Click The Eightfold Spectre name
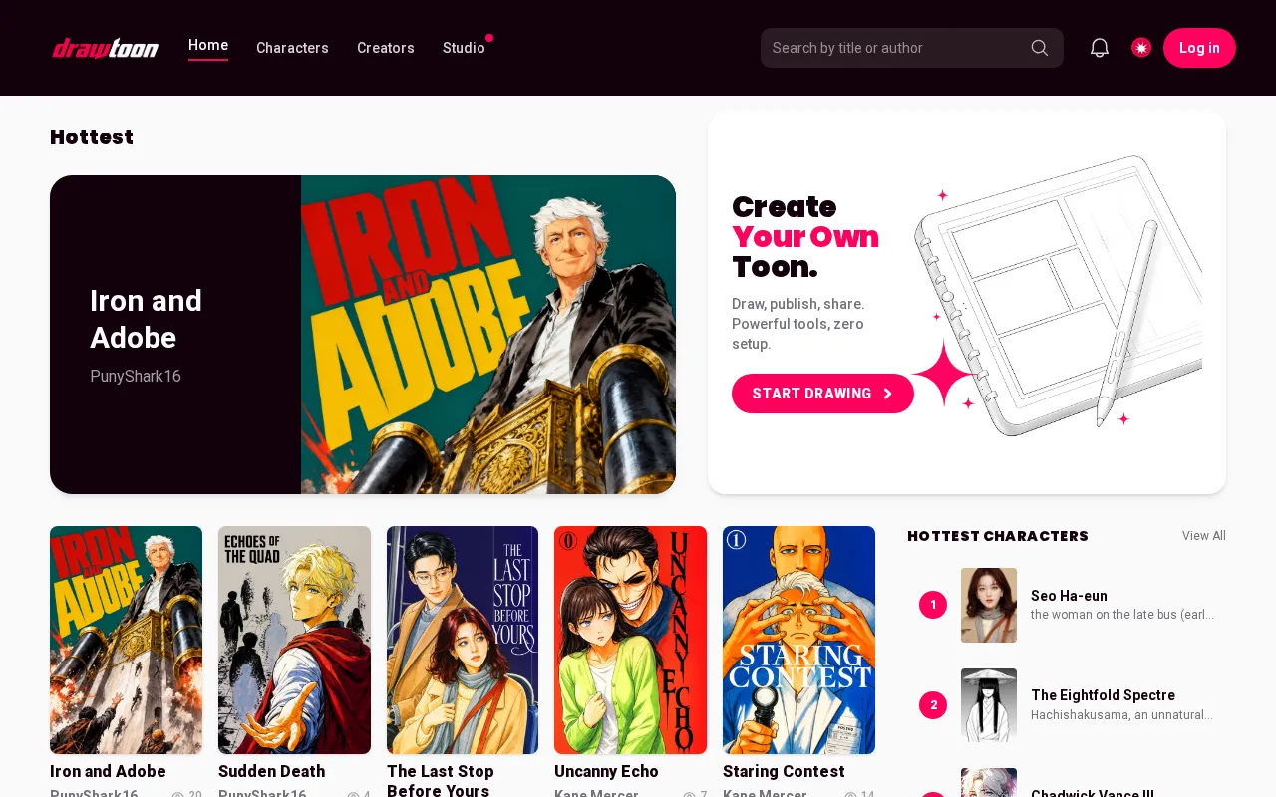1276x797 pixels. tap(1103, 695)
